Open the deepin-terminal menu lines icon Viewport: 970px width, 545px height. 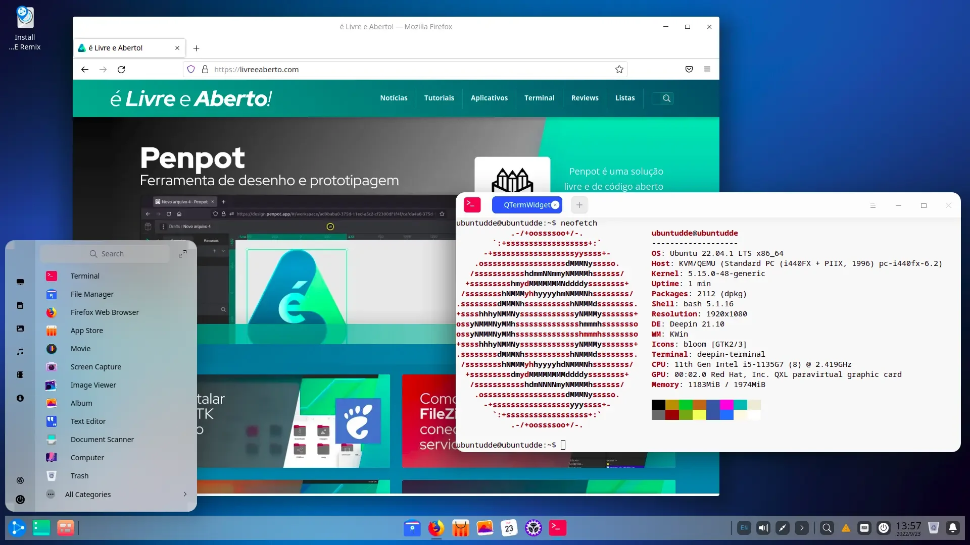tap(872, 205)
